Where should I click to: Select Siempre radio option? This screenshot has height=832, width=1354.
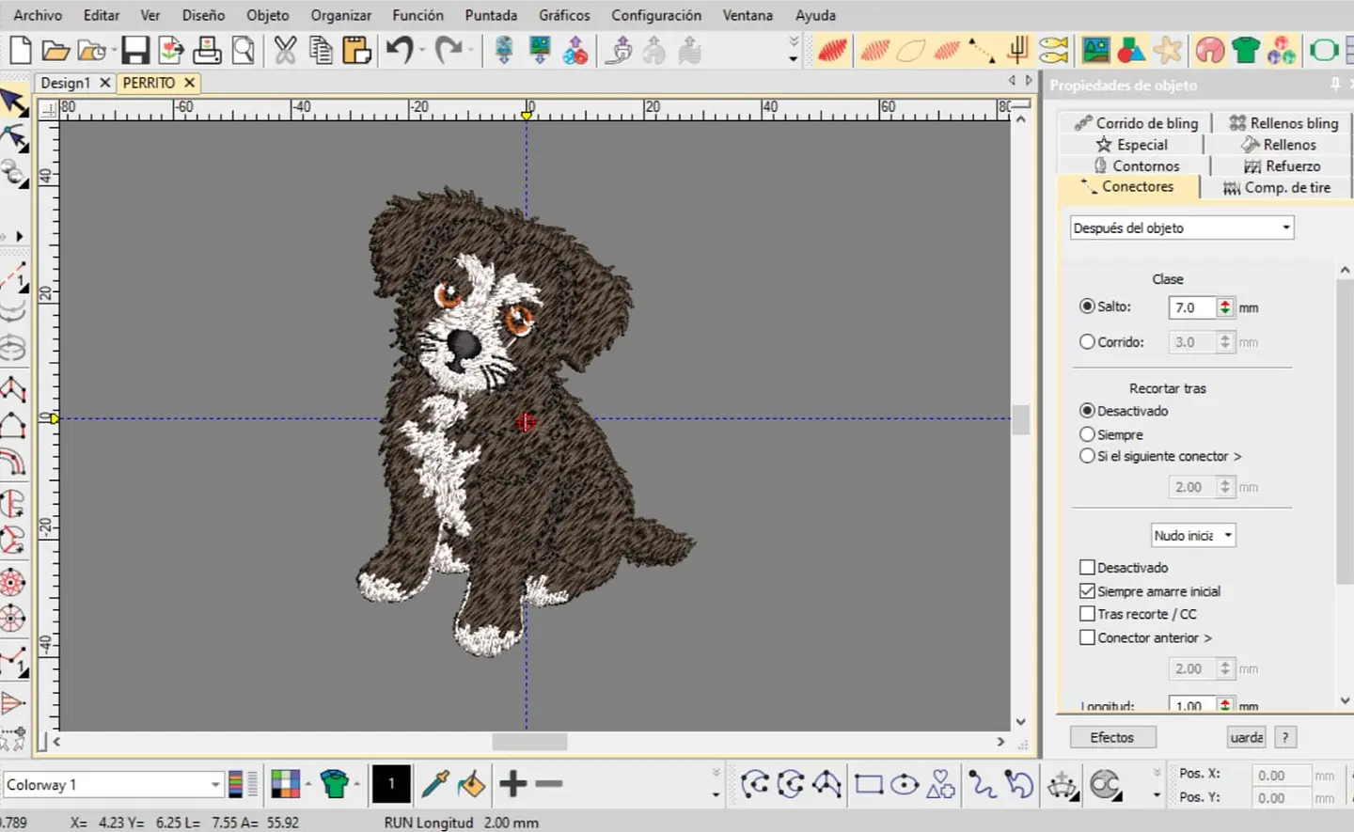[x=1087, y=434]
